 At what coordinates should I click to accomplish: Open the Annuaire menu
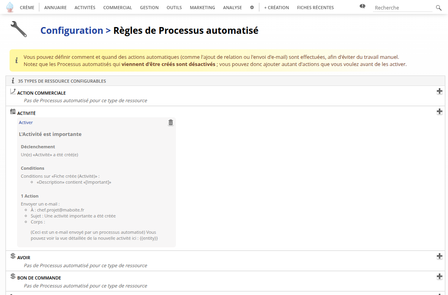55,8
